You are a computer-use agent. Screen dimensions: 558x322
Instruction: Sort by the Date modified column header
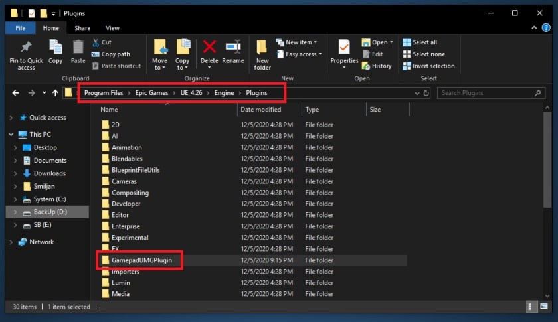(x=260, y=109)
